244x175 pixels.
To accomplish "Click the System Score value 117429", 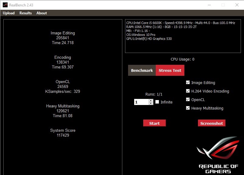I will pyautogui.click(x=63, y=135).
